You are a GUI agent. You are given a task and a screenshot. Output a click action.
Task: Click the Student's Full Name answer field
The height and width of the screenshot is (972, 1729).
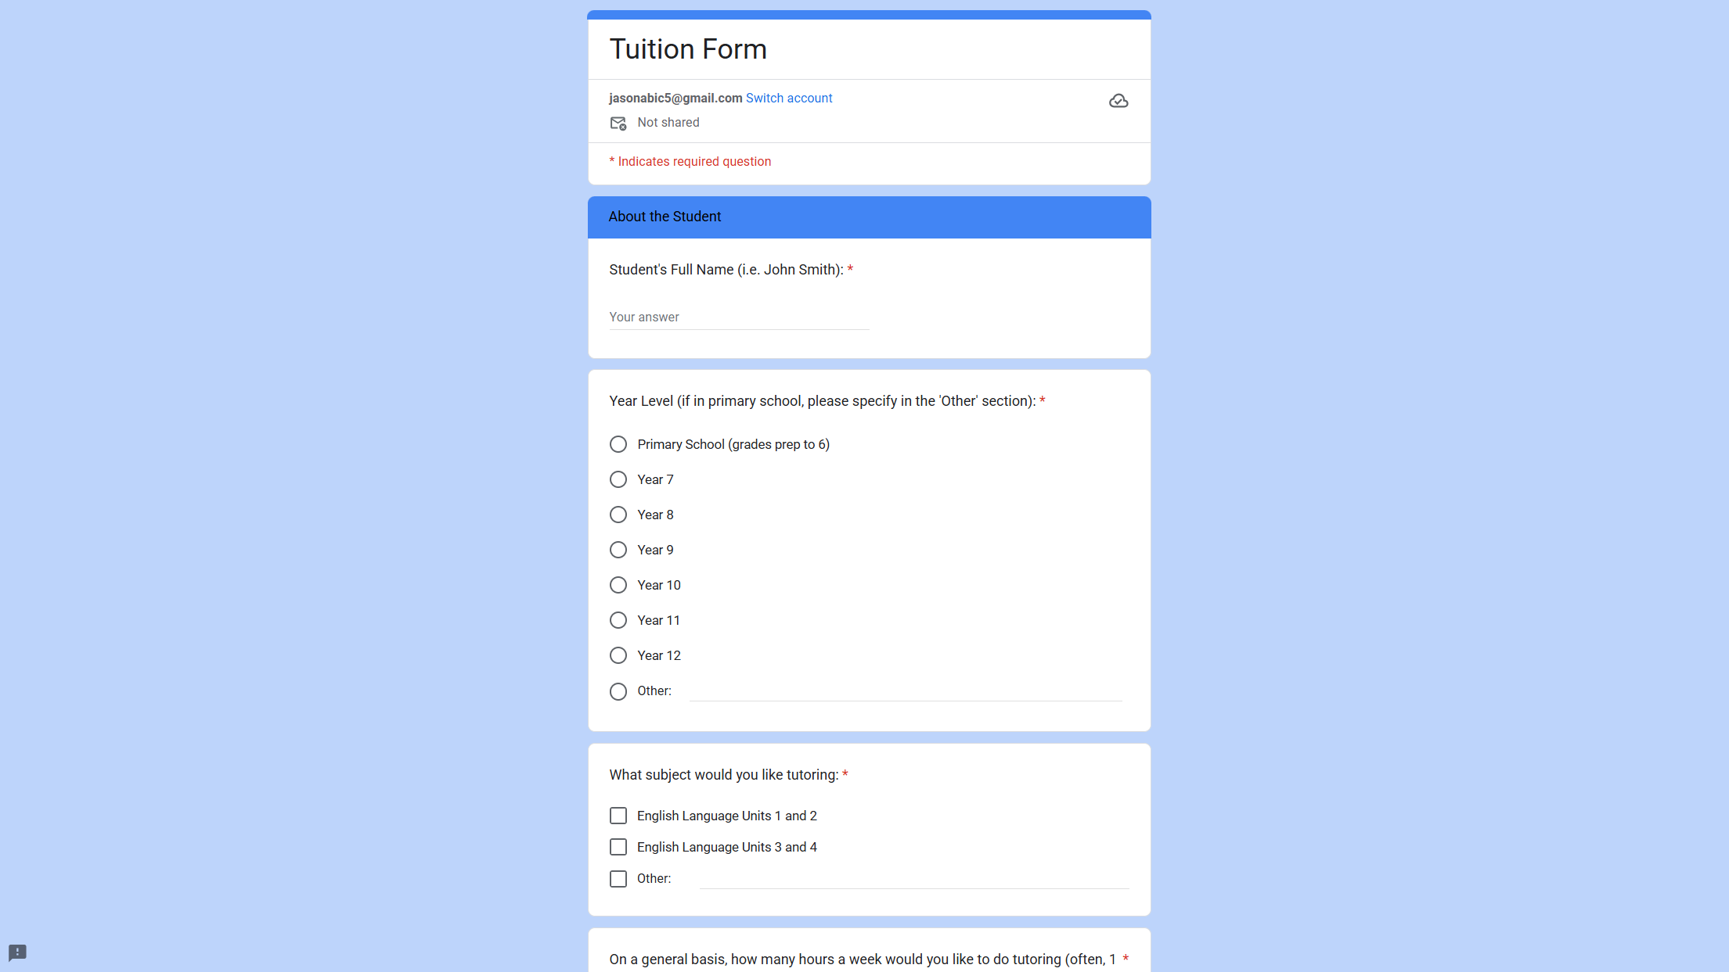tap(738, 317)
